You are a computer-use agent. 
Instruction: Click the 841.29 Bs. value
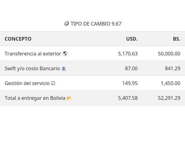172,68
